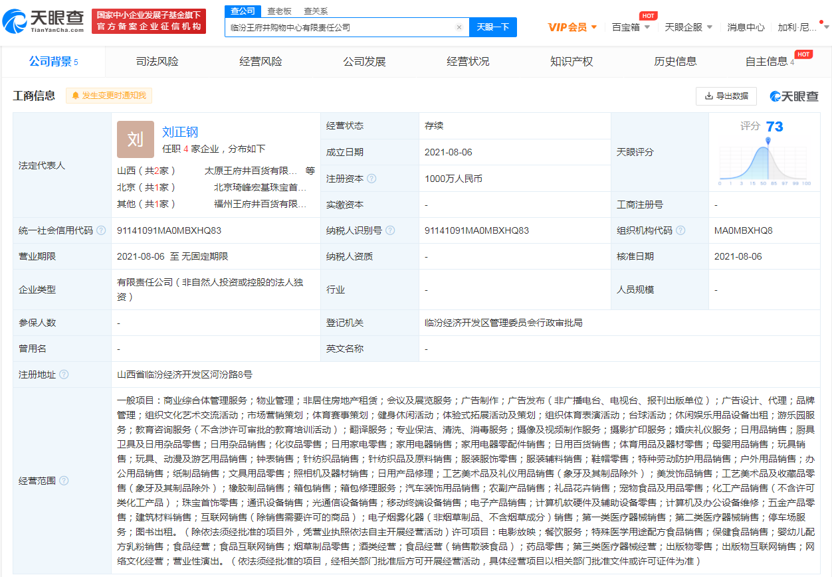Screen dimensions: 832x577
Task: Click the 刘 avatar thumbnail
Action: (135, 139)
